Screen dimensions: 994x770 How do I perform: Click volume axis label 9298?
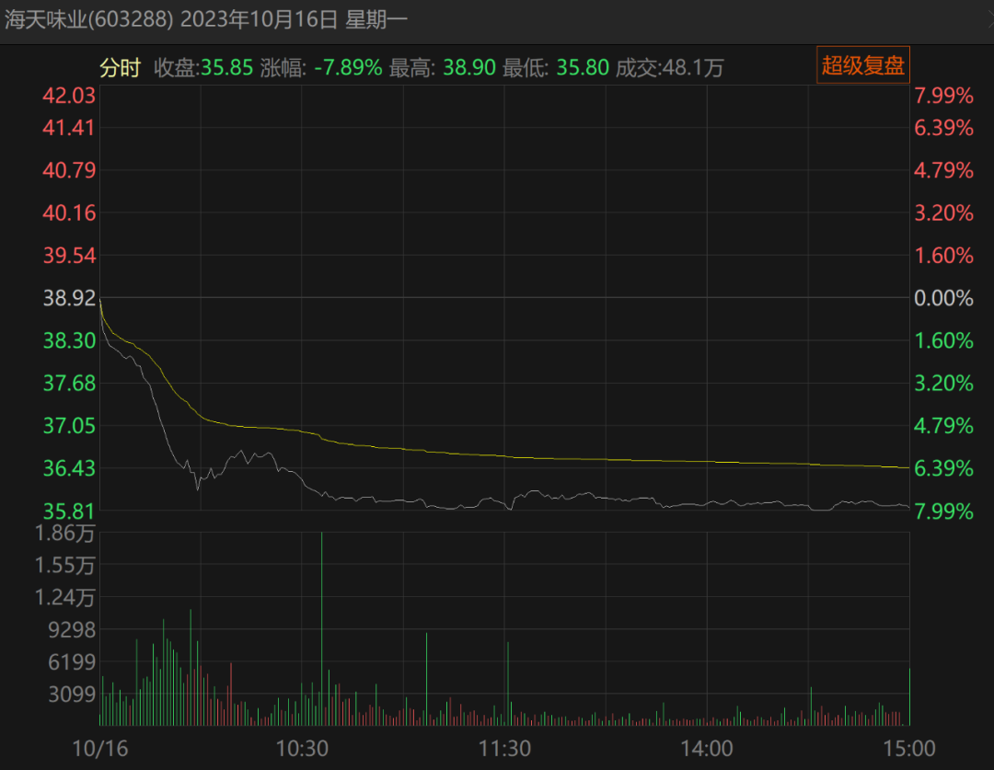click(x=72, y=630)
